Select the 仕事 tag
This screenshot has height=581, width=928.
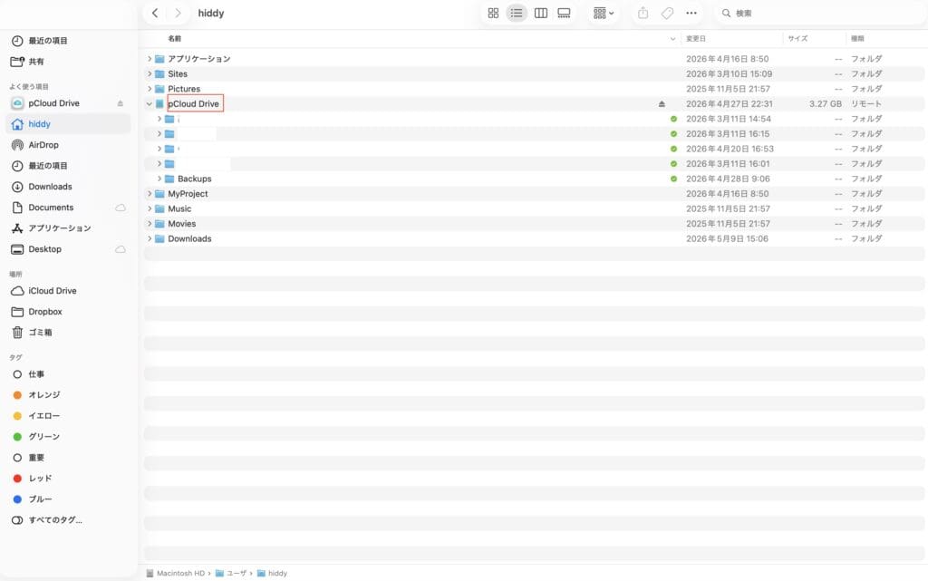[x=36, y=374]
